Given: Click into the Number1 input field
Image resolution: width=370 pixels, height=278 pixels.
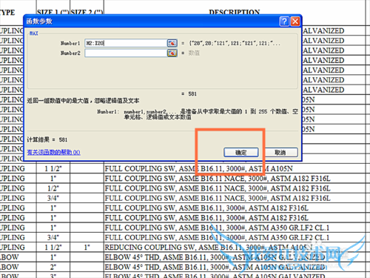Looking at the screenshot, I should pos(126,43).
